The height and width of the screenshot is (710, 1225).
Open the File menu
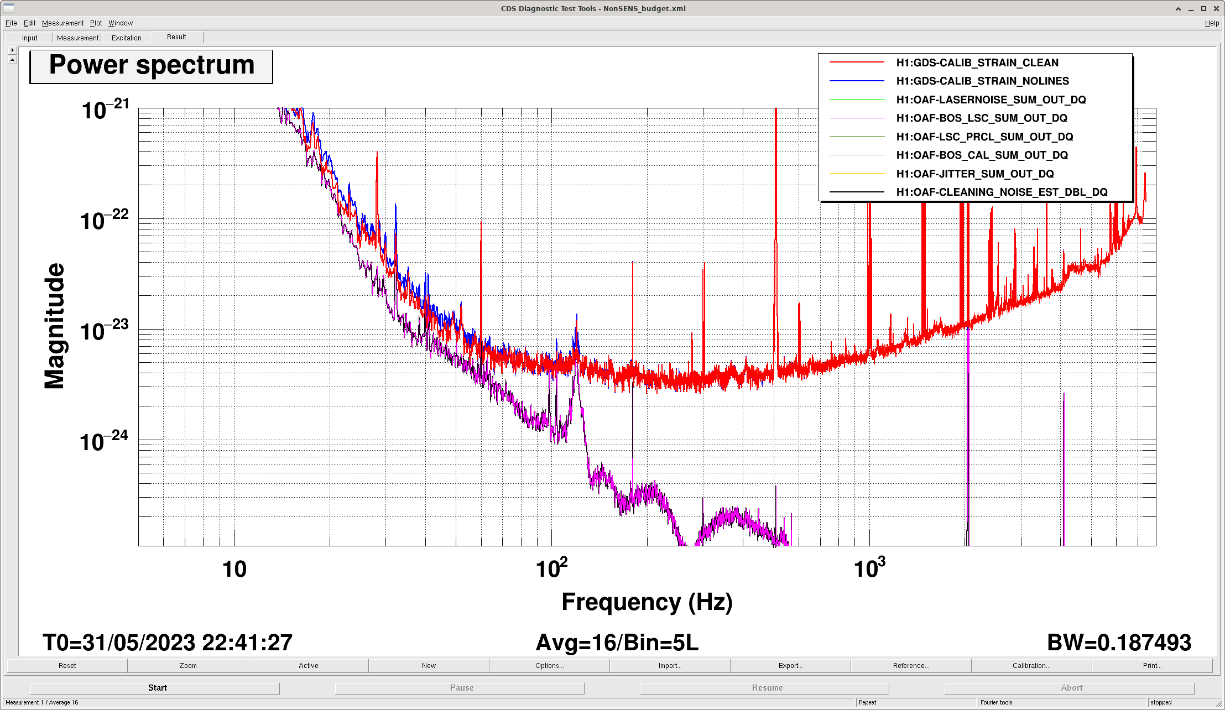pos(11,23)
